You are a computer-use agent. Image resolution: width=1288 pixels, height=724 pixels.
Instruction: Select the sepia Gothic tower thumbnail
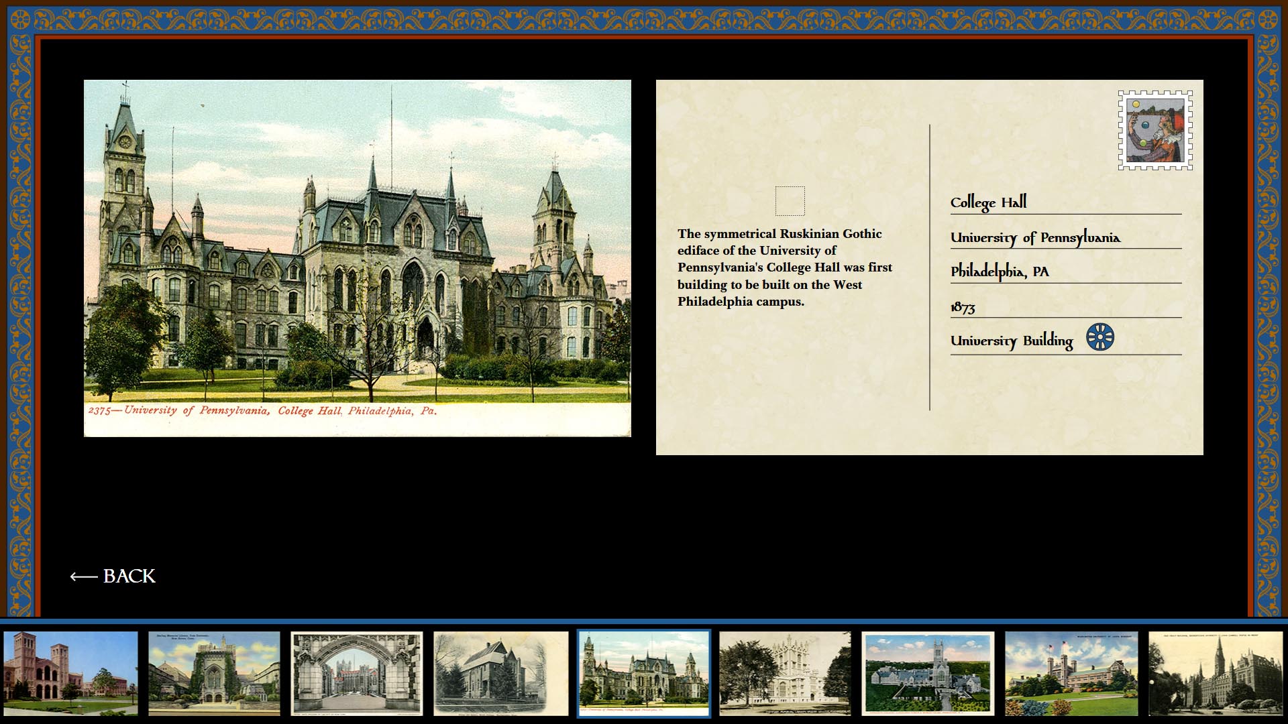coord(785,673)
